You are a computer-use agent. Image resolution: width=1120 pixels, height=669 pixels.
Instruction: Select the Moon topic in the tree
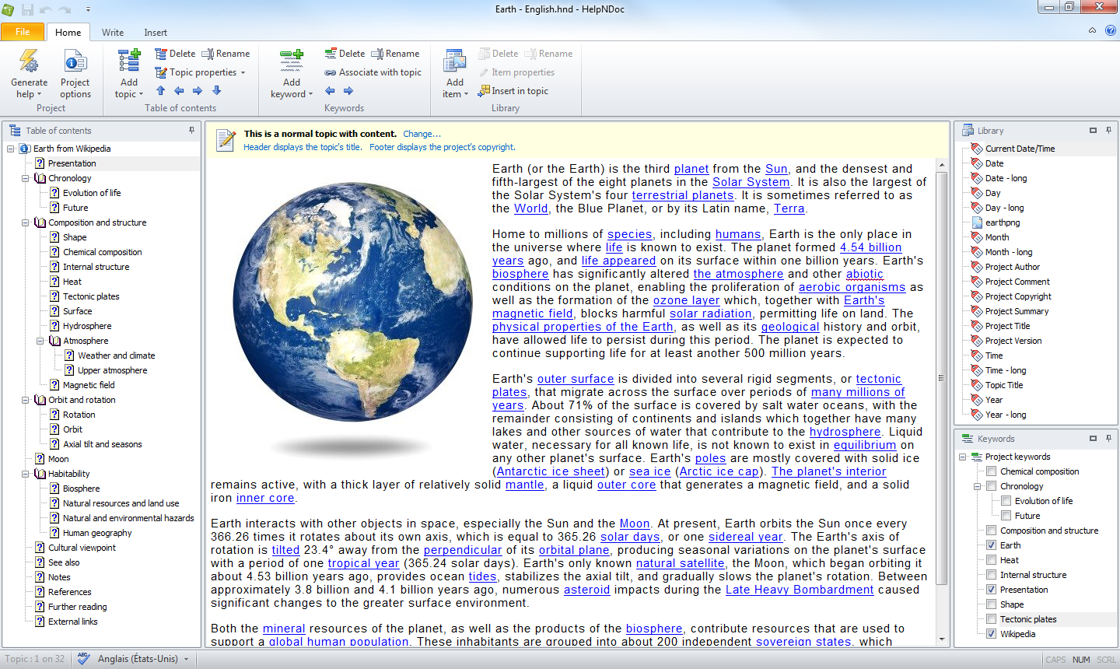coord(58,459)
